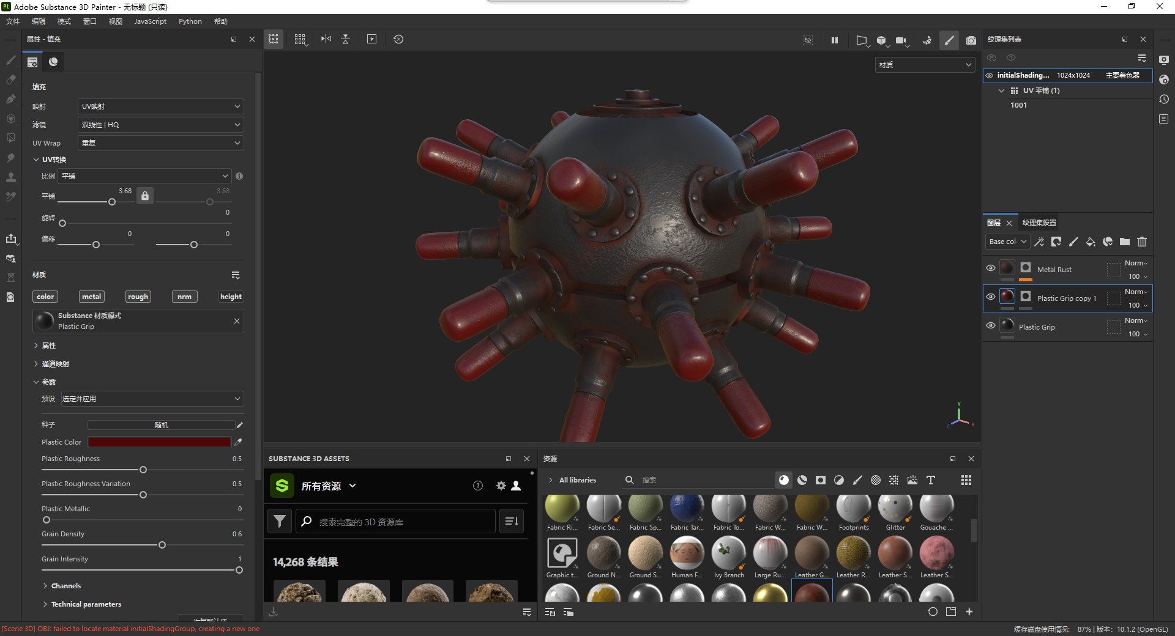This screenshot has width=1175, height=636.
Task: Open camera settings video icon
Action: [901, 40]
